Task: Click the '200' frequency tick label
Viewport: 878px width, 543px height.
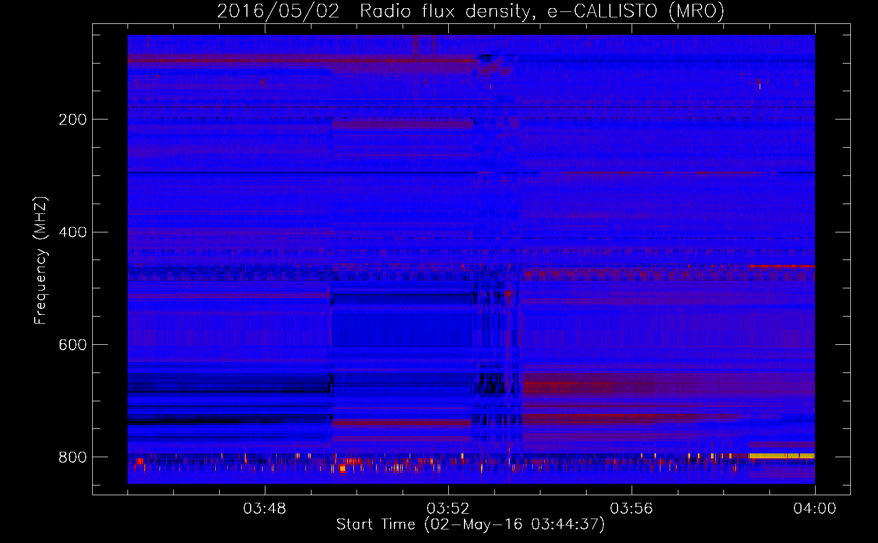Action: [73, 119]
